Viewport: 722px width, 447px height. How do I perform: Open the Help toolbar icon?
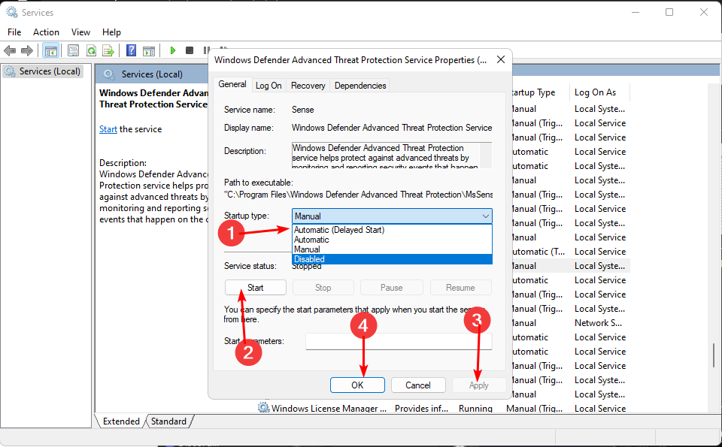pos(131,50)
